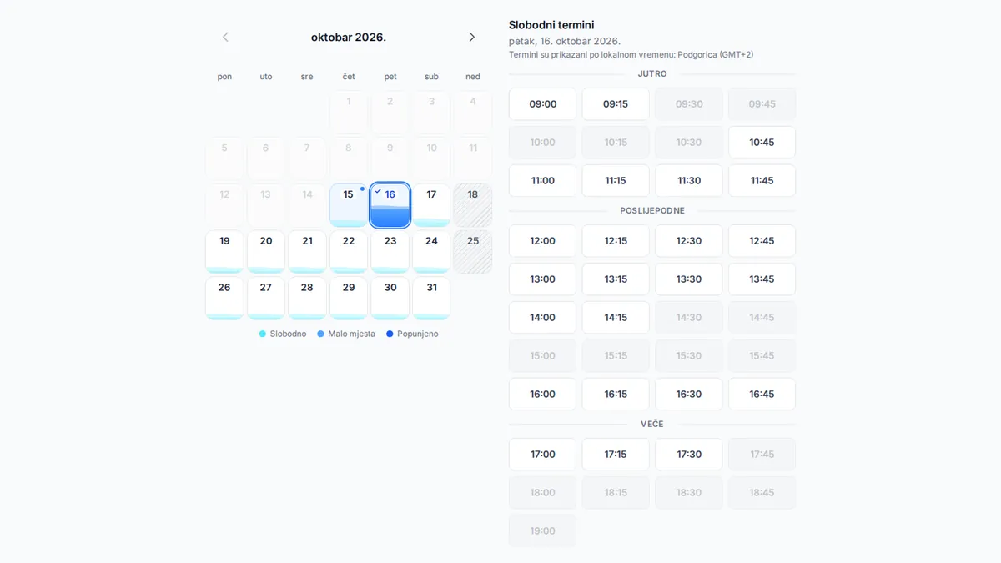
Task: Click the 'Slobodno' legend label
Action: click(288, 334)
